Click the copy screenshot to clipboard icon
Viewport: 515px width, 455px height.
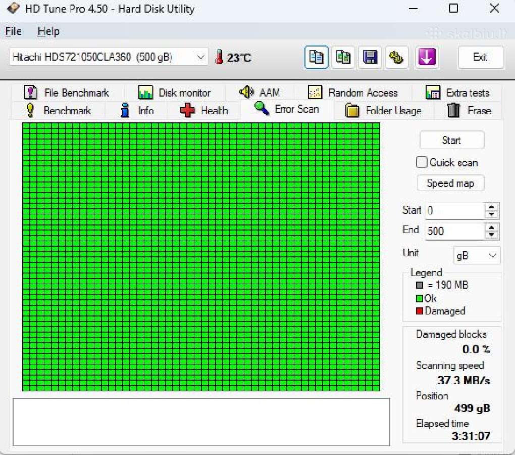343,57
